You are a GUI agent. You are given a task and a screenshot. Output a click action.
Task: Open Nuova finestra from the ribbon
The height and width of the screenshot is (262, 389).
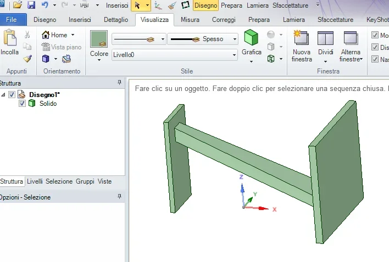tap(302, 39)
